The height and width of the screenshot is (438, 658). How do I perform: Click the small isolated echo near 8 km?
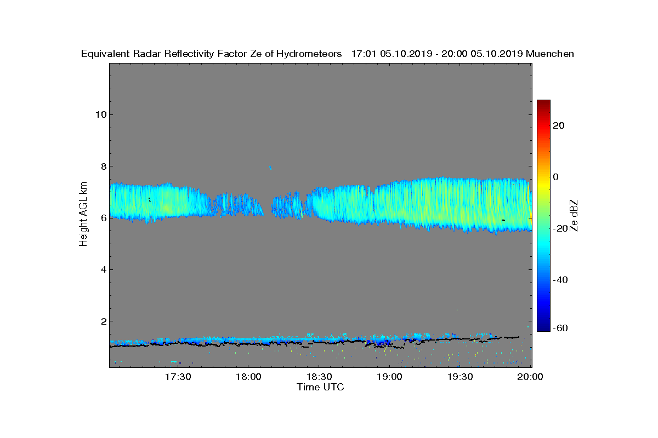pyautogui.click(x=270, y=168)
